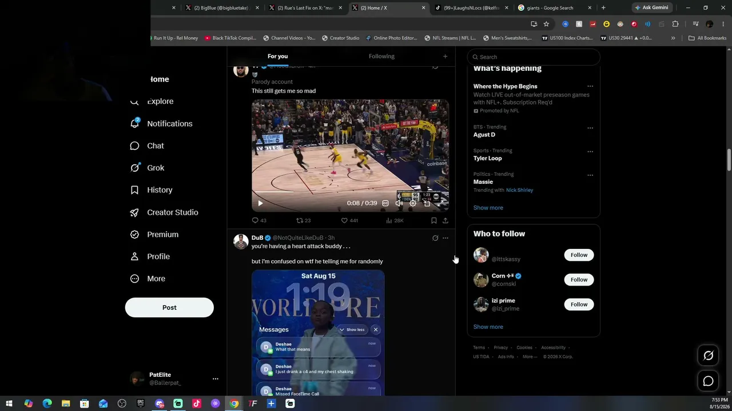The image size is (732, 411).
Task: Mute the video volume
Action: pos(399,203)
